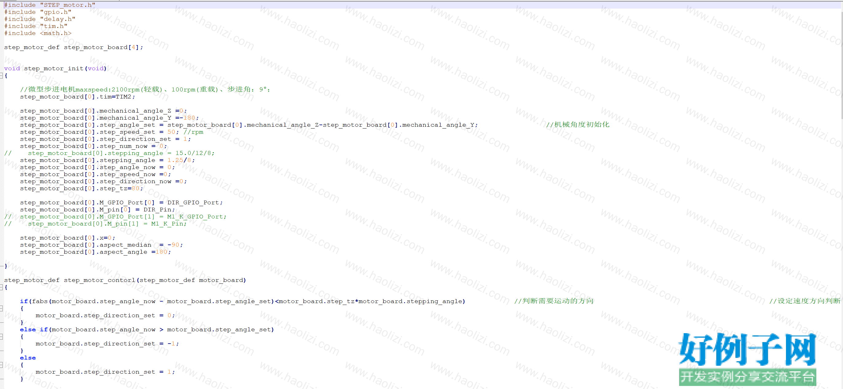Screen dimensions: 843x389
Task: Collapse the final else block fold marker
Action: [x=1, y=365]
